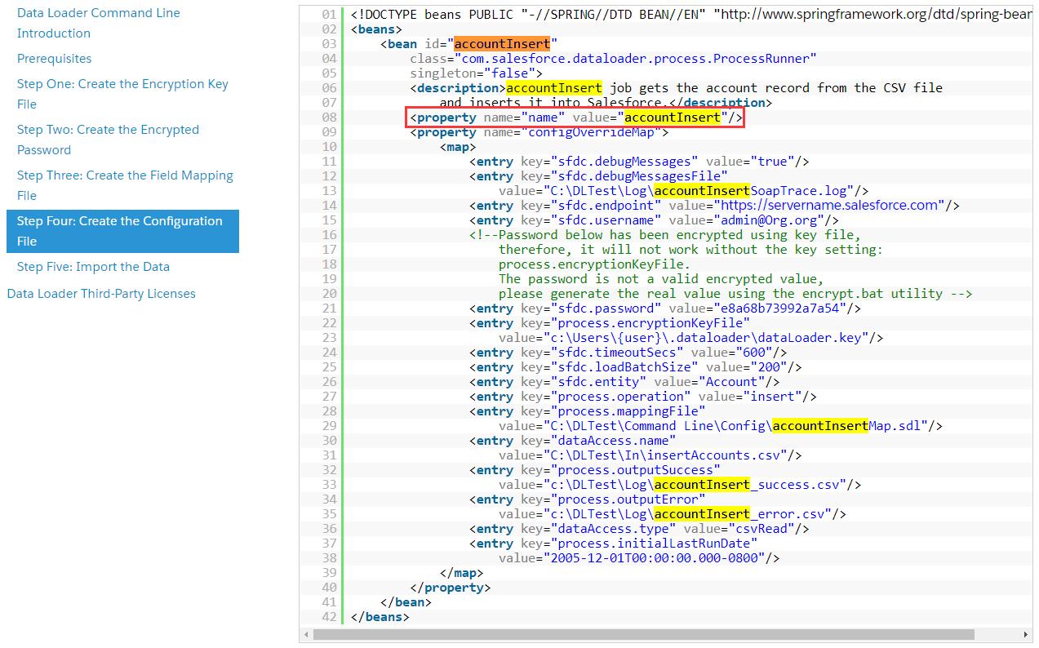The width and height of the screenshot is (1039, 648).
Task: Click highlighted accountInsert inside the description tag
Action: [x=553, y=87]
